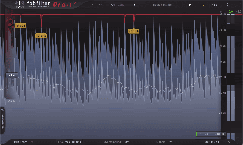
Task: Click the -3.0 gain reduction readout
Action: point(239,11)
